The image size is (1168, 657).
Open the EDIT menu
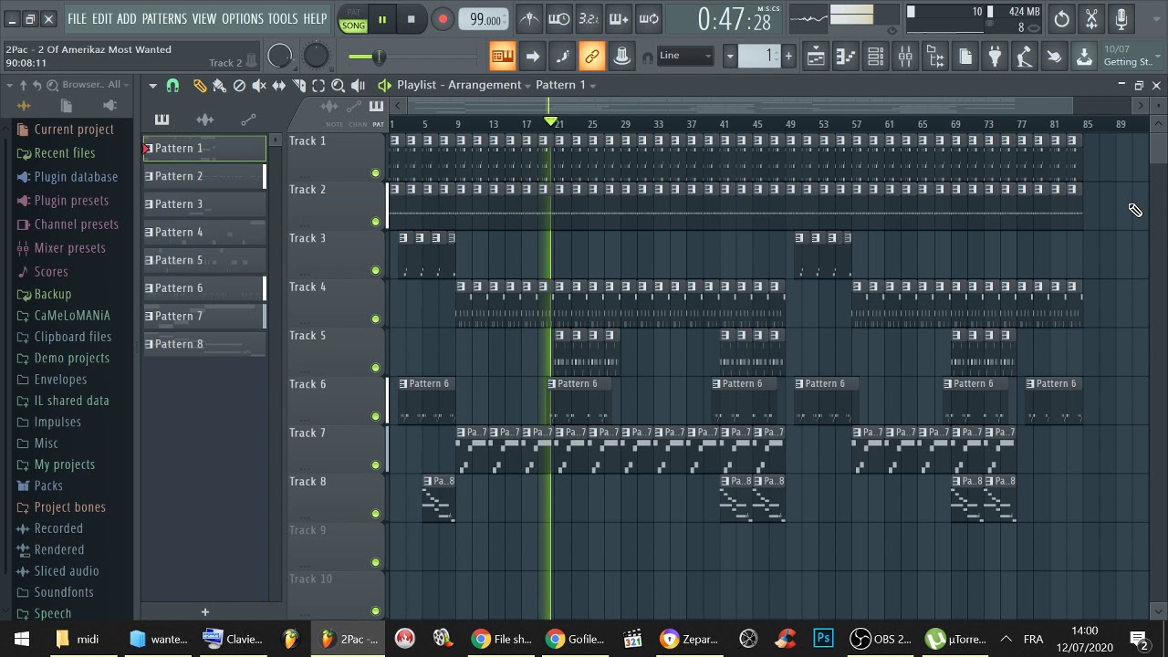(102, 18)
